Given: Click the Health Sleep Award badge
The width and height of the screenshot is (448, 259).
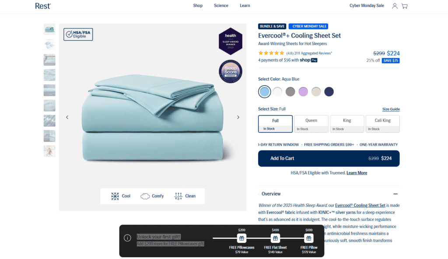Looking at the screenshot, I should tap(231, 42).
